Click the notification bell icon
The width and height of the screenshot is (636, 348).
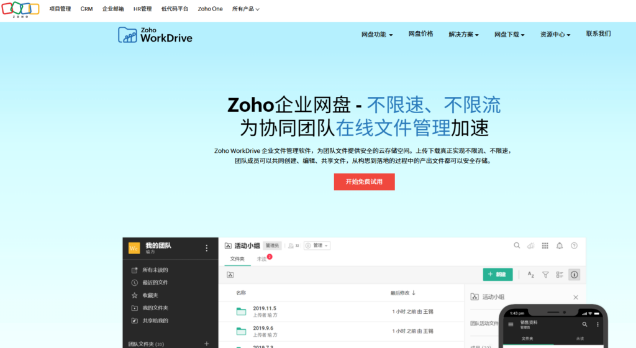pos(560,245)
